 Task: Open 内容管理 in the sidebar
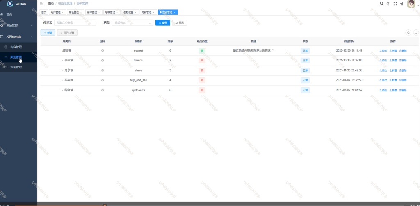(18, 47)
